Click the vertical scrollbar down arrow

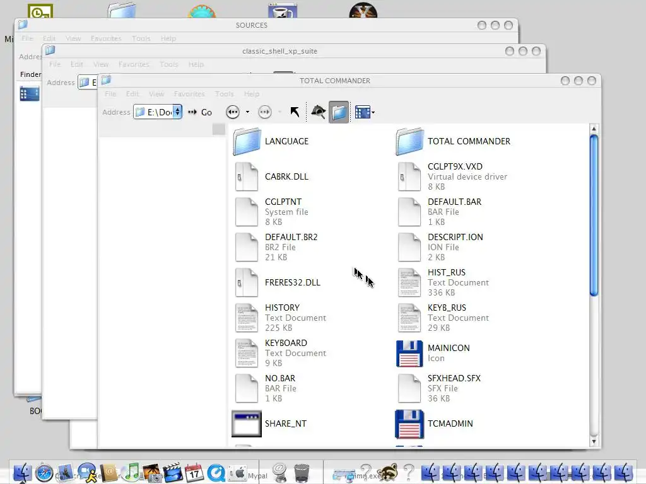[x=594, y=441]
